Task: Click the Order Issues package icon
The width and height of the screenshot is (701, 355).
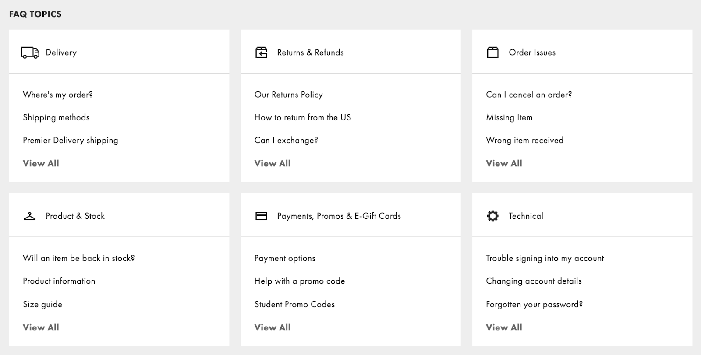Action: pyautogui.click(x=492, y=53)
